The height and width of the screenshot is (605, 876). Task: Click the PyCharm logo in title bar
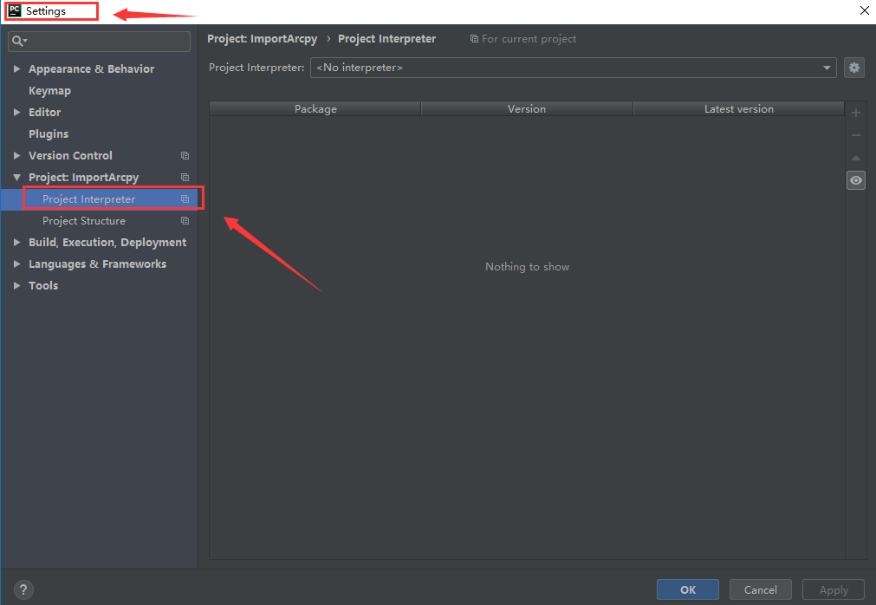coord(15,10)
